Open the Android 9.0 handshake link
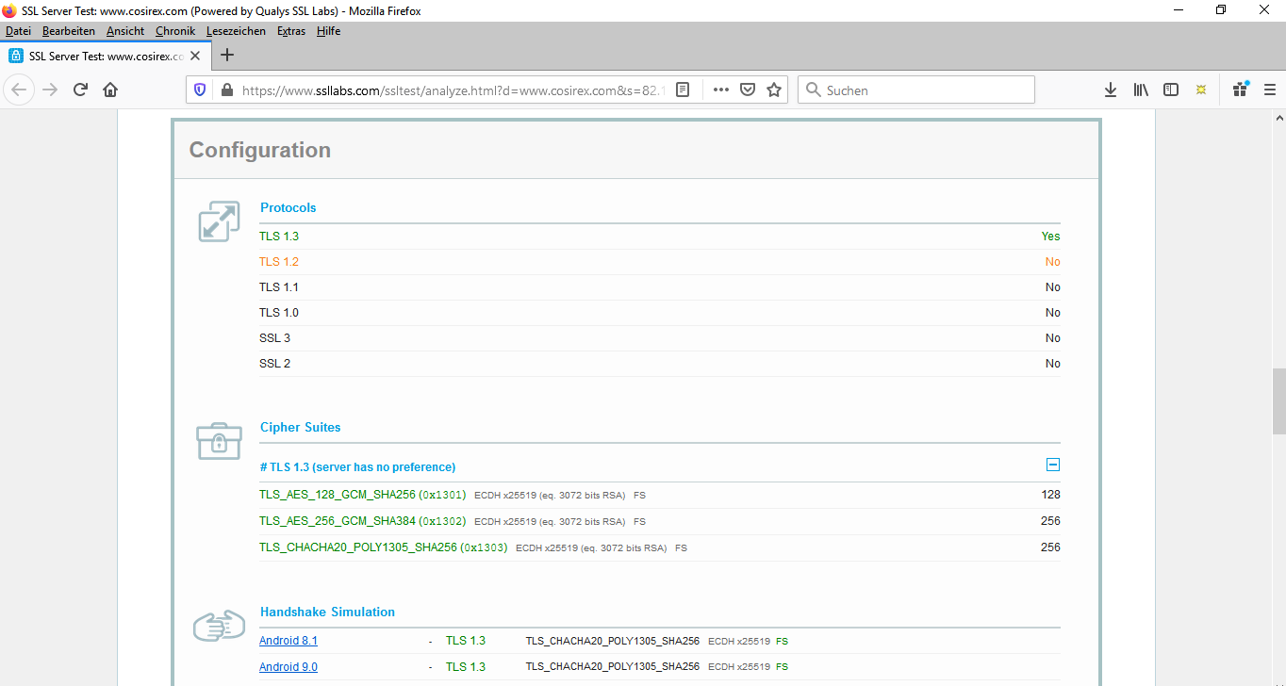Viewport: 1286px width, 686px height. [x=289, y=667]
